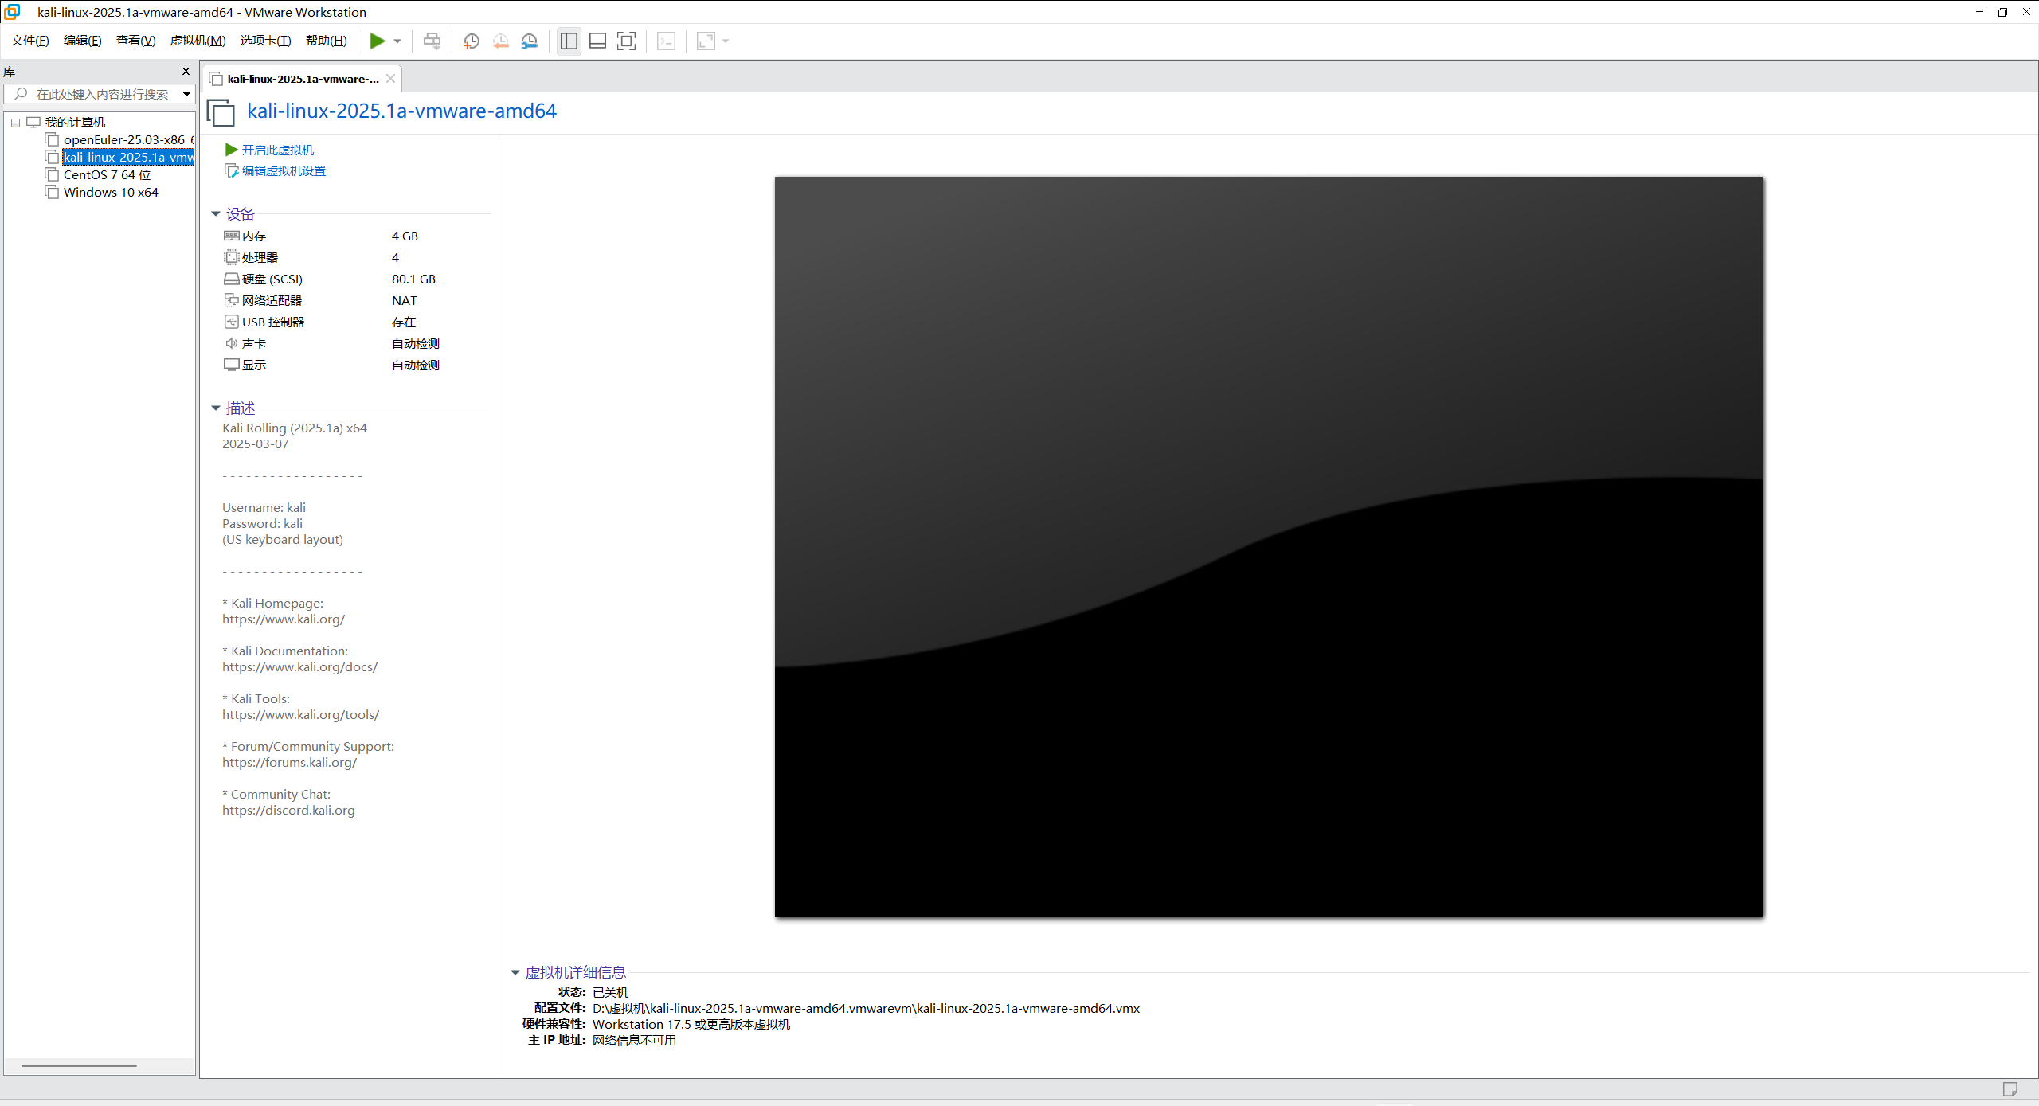The width and height of the screenshot is (2039, 1106).
Task: Select Windows 10 x64 virtual machine
Action: coord(111,193)
